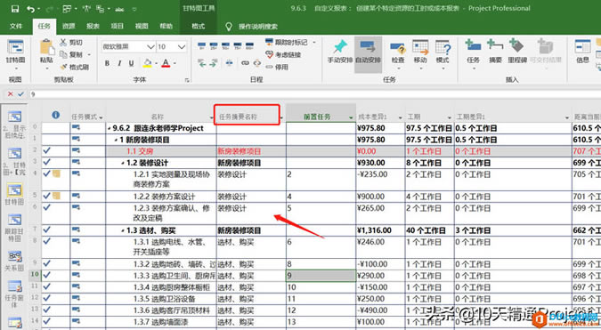Screen dimensions: 601x330
Task: Collapse the 1.3 选材、购买 summary task
Action: [123, 231]
